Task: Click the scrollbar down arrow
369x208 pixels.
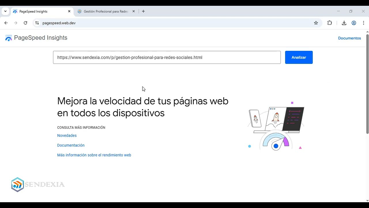Action: click(x=367, y=200)
